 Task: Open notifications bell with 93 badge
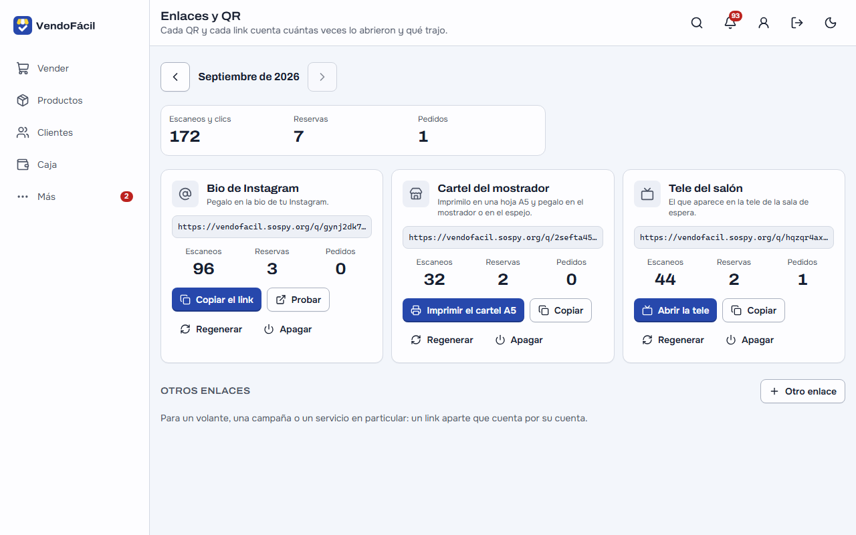tap(730, 23)
